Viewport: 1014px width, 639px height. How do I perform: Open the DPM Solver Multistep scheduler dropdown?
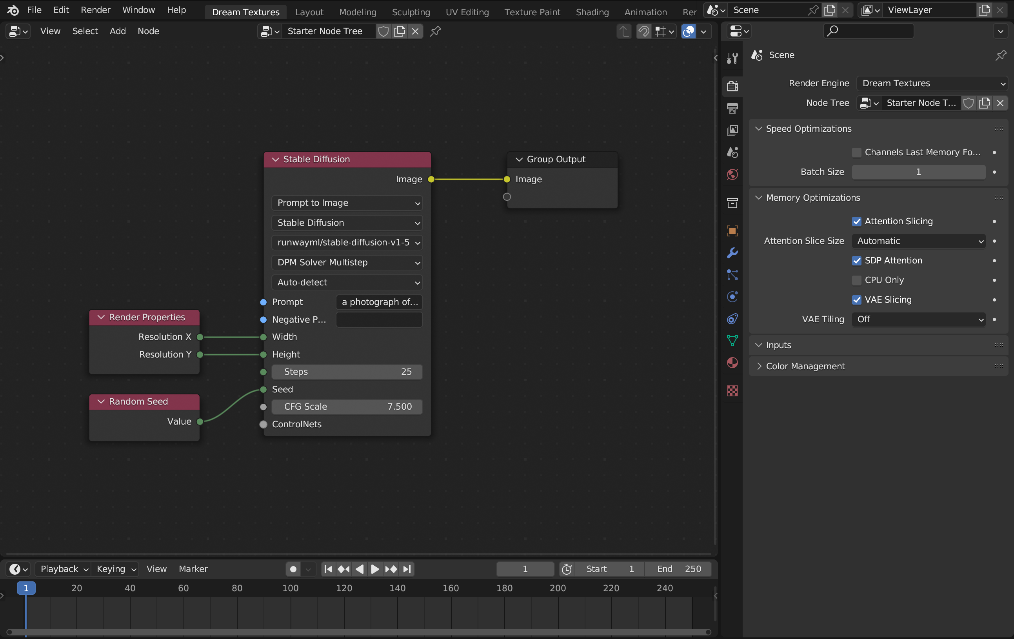tap(347, 263)
